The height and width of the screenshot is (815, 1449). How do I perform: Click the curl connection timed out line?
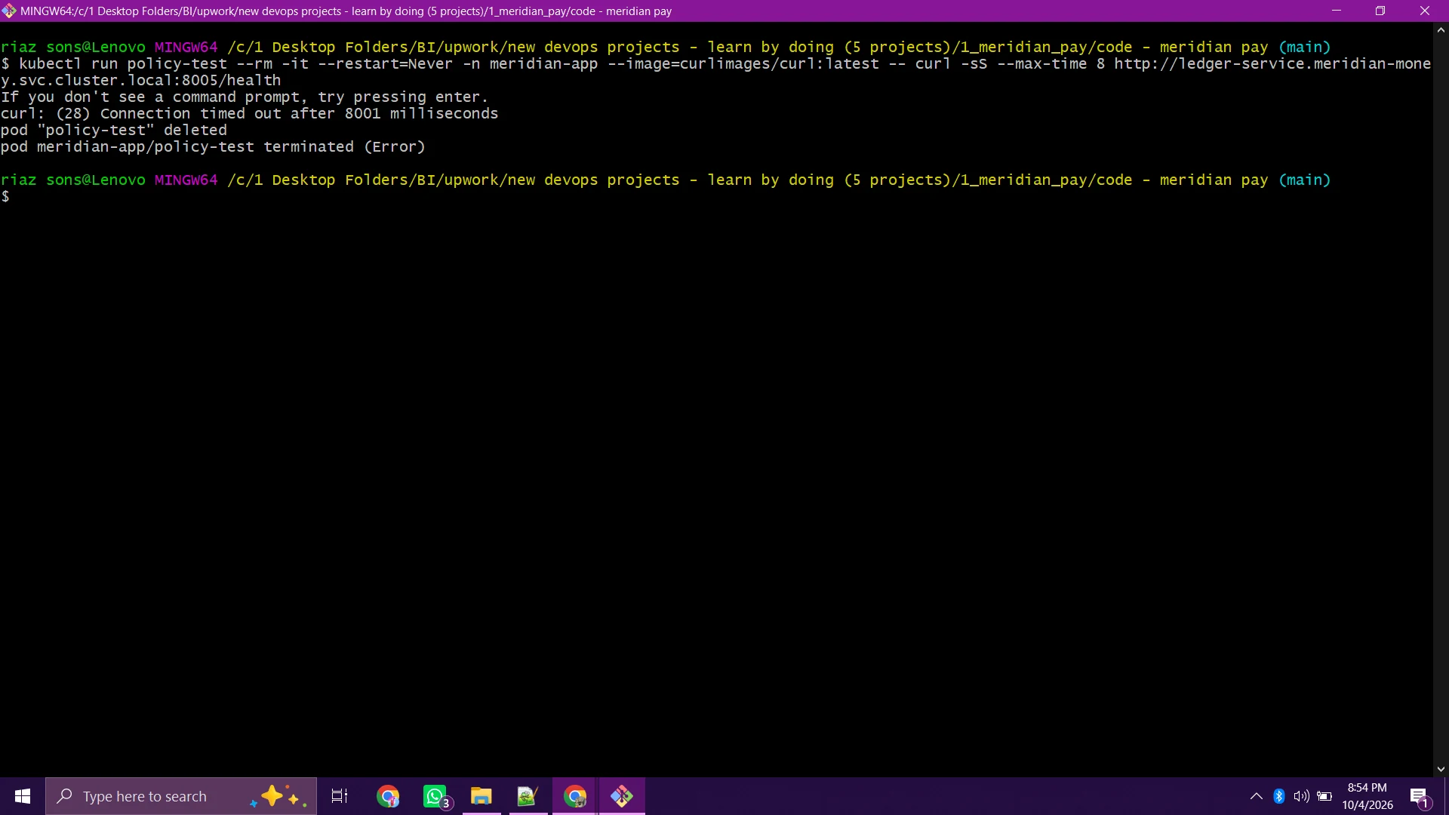tap(250, 114)
